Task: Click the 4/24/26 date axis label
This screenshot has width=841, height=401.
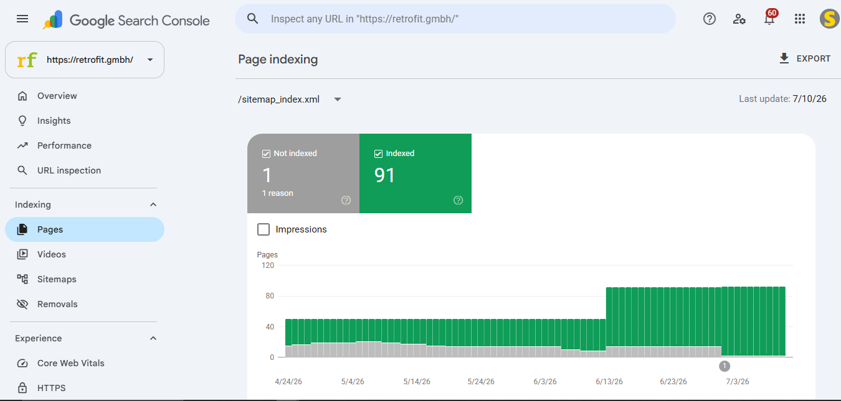Action: click(288, 382)
